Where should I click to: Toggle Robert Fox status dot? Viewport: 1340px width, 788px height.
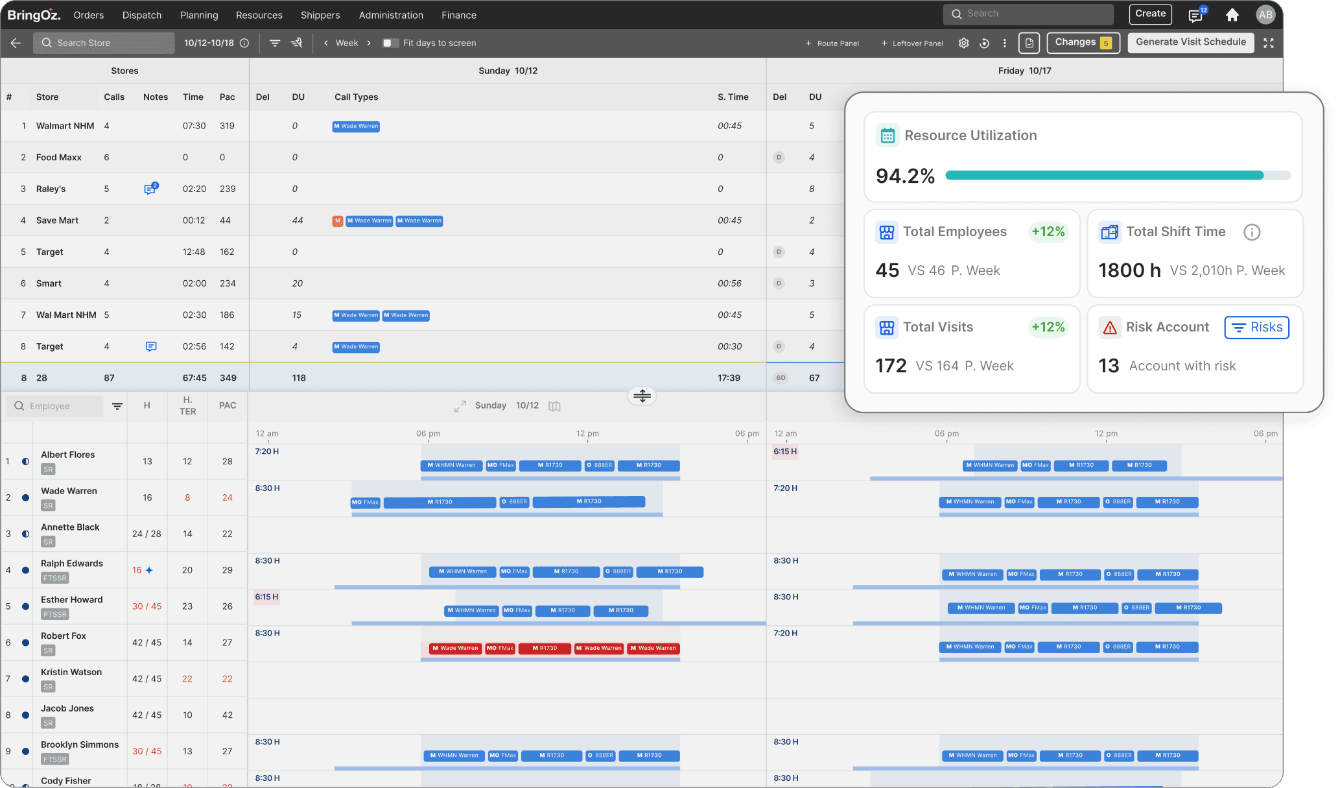[25, 643]
